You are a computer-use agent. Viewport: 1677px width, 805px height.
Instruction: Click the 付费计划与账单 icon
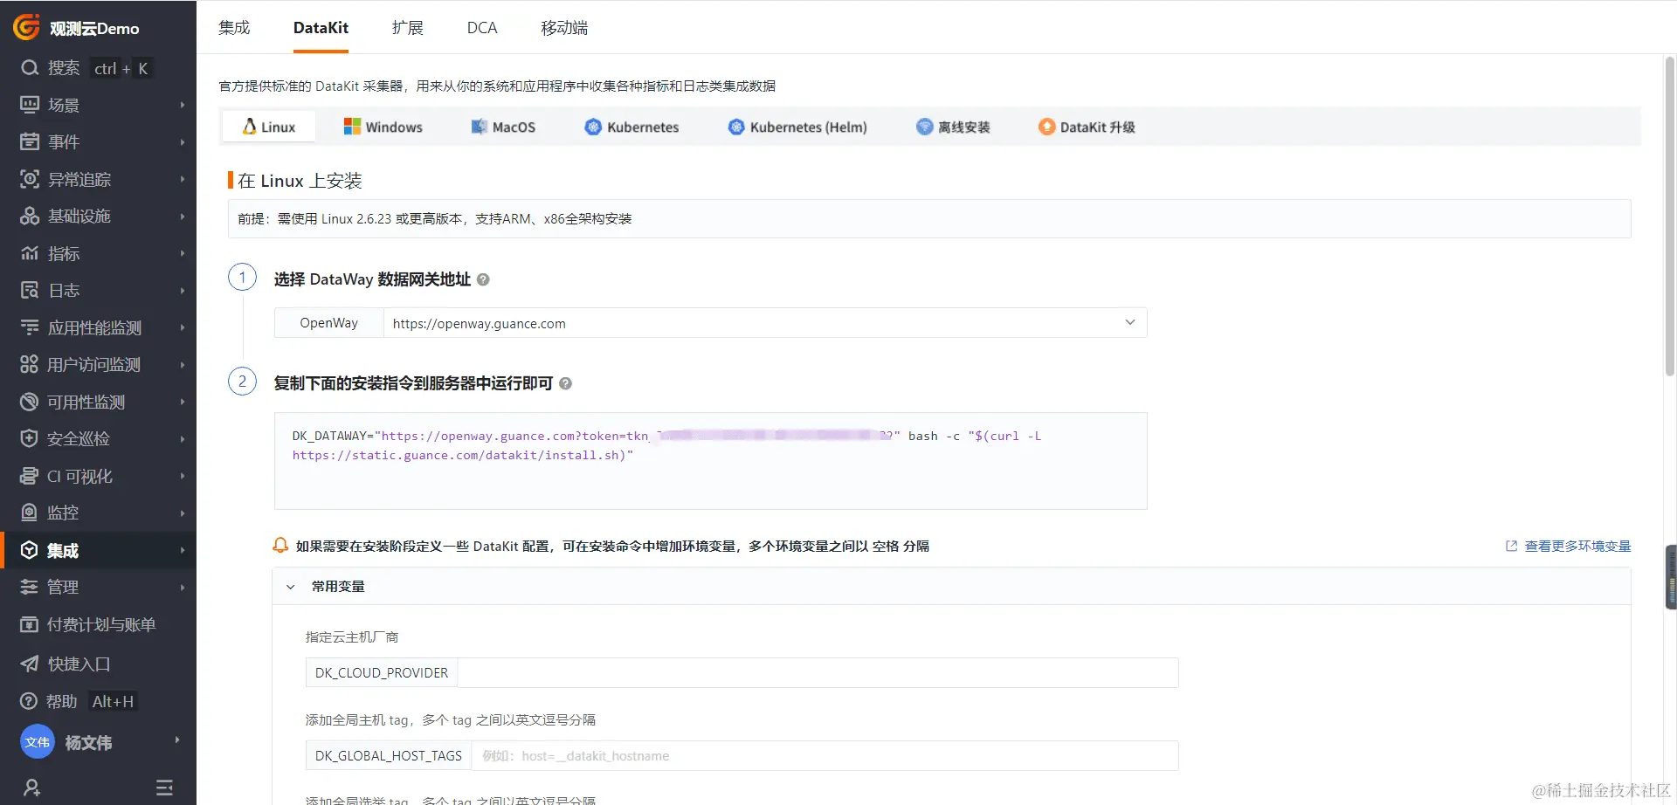[30, 624]
